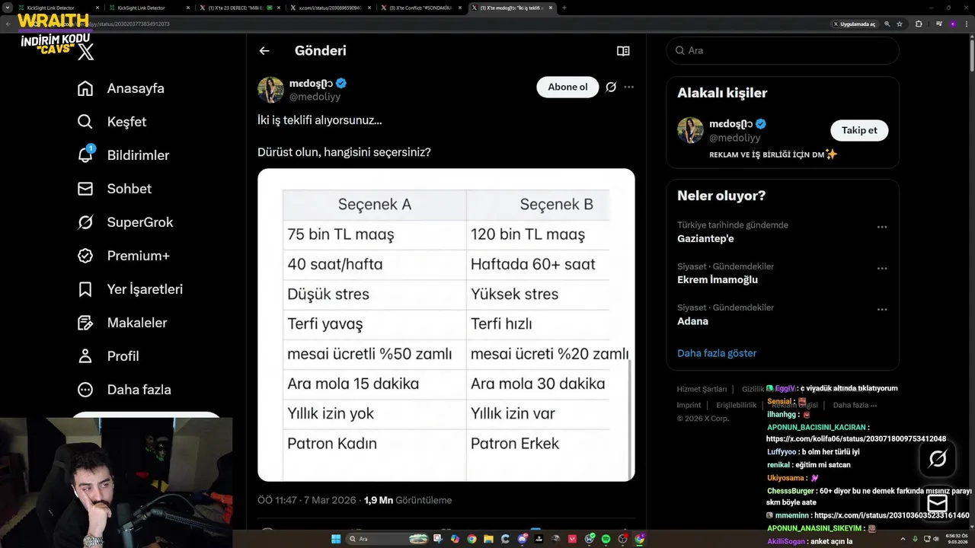Open the job offer comparison image

pyautogui.click(x=446, y=325)
